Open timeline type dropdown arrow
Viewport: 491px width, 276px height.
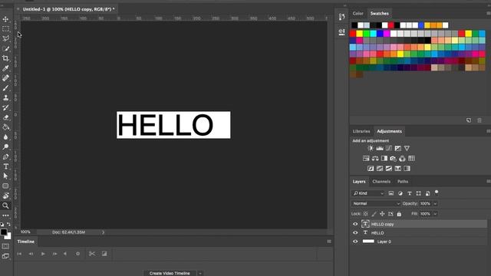(200, 273)
